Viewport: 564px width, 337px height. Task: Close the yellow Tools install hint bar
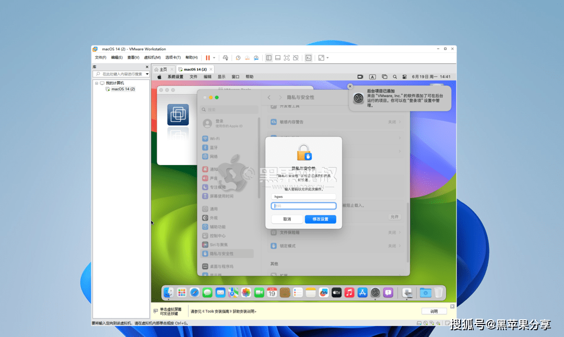452,306
